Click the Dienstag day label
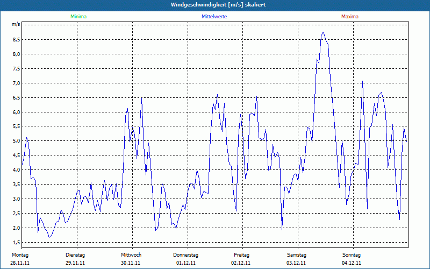This screenshot has width=430, height=269. pos(75,255)
